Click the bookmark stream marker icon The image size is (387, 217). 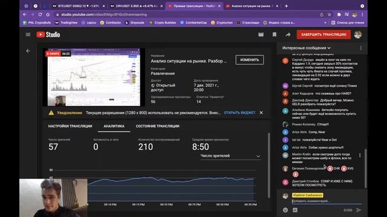[x=274, y=35]
